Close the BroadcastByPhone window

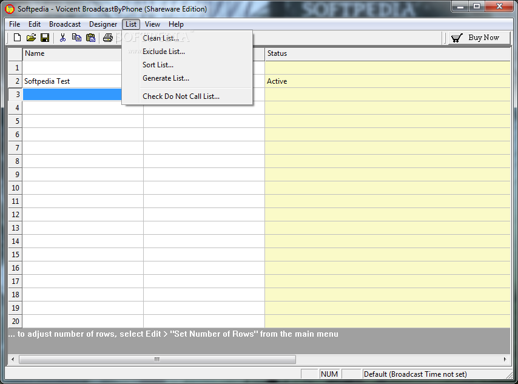(x=500, y=6)
